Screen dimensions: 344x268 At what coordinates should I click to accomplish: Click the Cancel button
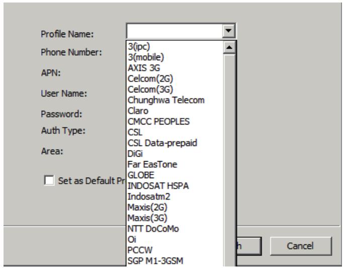(x=300, y=246)
